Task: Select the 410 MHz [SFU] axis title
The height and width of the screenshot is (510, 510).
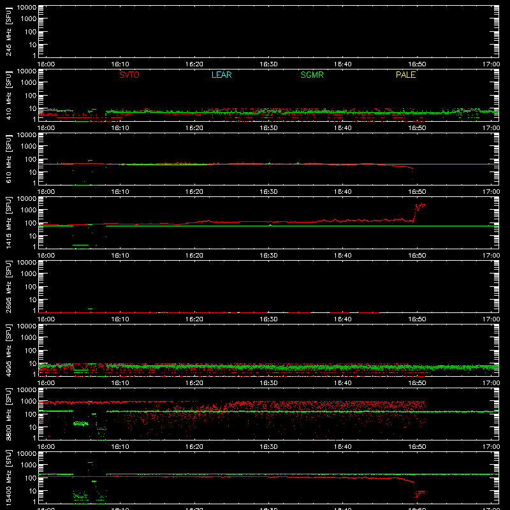Action: click(9, 96)
